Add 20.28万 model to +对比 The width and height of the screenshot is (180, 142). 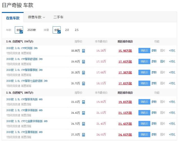pyautogui.click(x=172, y=72)
